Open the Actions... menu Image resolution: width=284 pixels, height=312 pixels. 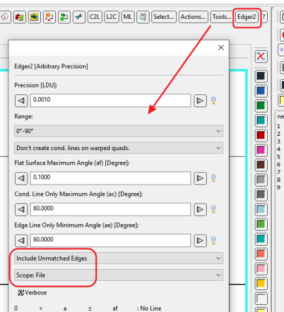point(193,17)
